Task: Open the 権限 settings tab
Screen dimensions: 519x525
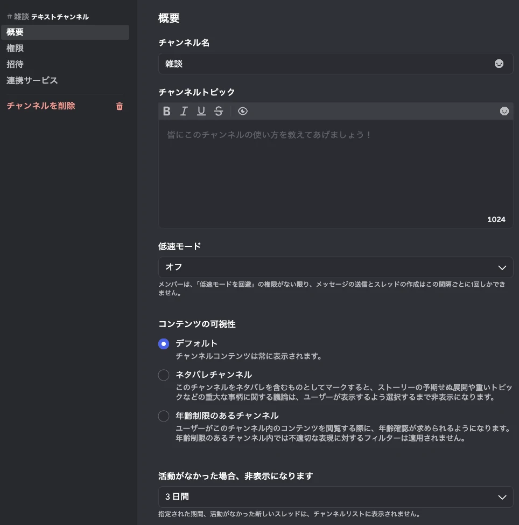Action: coord(65,48)
